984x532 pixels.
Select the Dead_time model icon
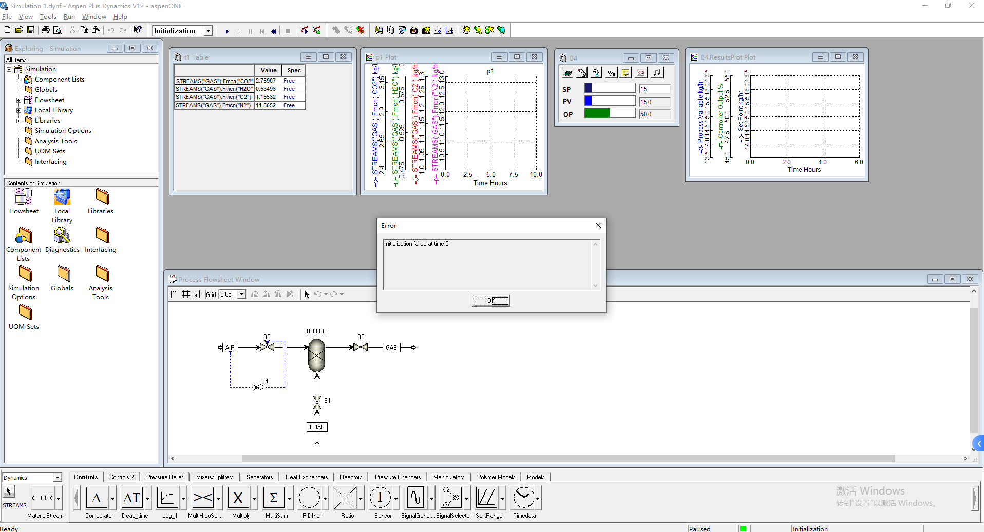132,498
